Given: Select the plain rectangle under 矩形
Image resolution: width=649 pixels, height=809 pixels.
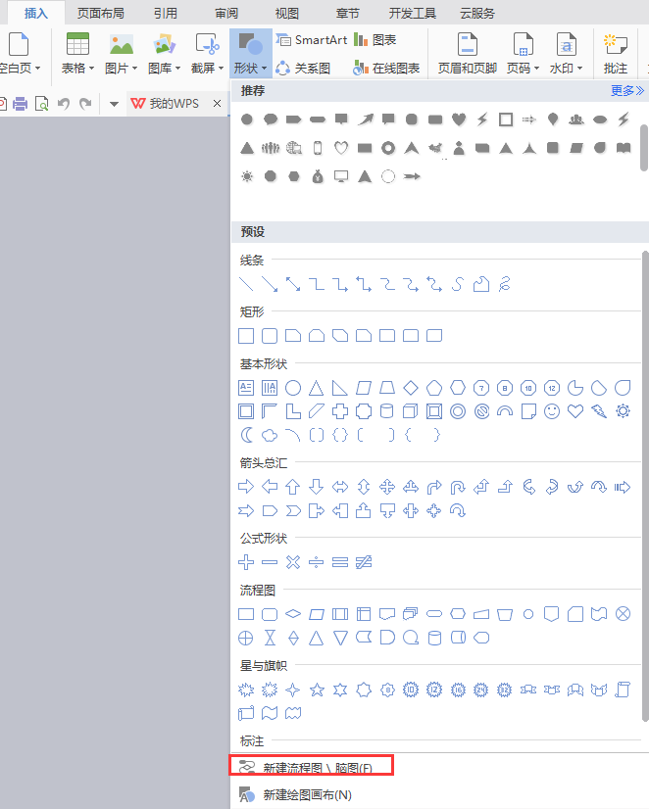Looking at the screenshot, I should [x=246, y=336].
